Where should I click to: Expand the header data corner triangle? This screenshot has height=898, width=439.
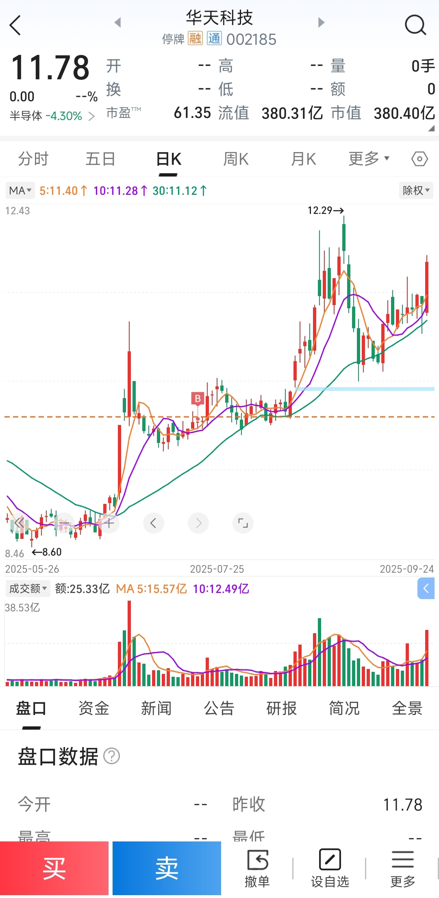click(431, 128)
